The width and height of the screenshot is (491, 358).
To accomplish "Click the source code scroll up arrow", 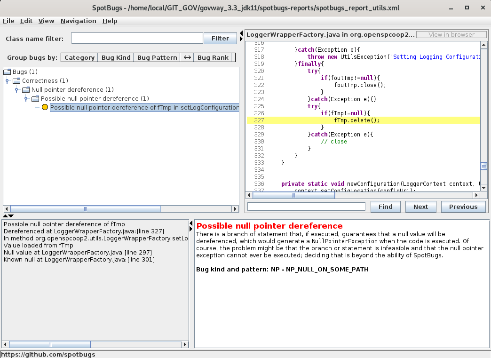I will [x=484, y=45].
